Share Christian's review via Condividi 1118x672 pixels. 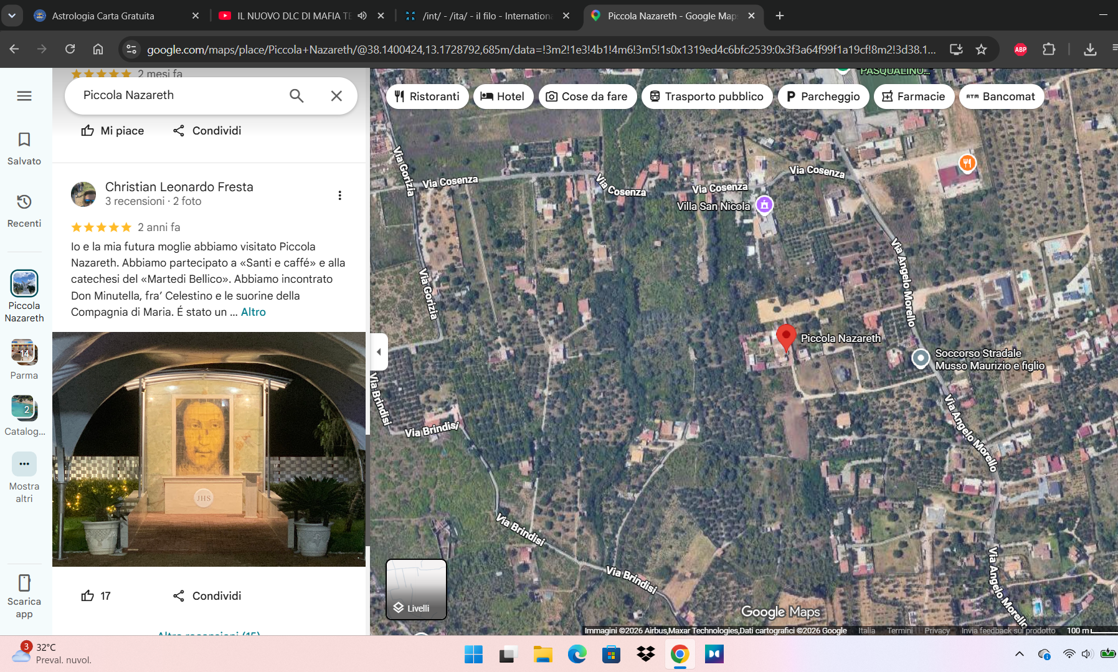click(207, 596)
